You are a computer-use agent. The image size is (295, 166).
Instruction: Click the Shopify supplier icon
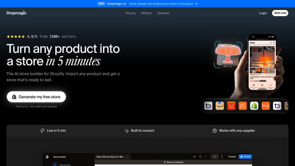(x=254, y=106)
